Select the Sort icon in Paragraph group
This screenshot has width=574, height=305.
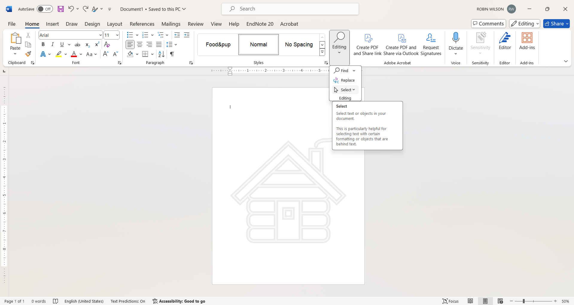click(x=161, y=54)
